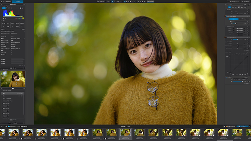Collapse the Histogram section chevron

(1, 6)
